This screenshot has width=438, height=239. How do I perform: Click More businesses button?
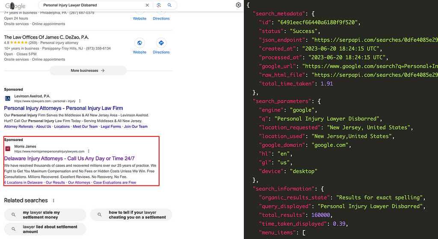88,71
